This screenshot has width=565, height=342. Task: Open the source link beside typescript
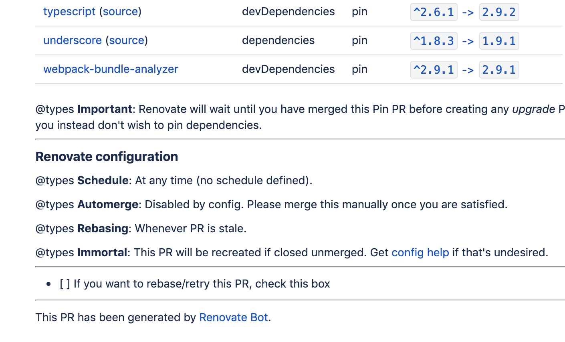coord(120,12)
